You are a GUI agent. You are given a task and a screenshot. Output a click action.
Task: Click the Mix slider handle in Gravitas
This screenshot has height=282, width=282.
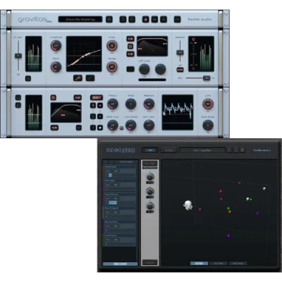coord(207,78)
